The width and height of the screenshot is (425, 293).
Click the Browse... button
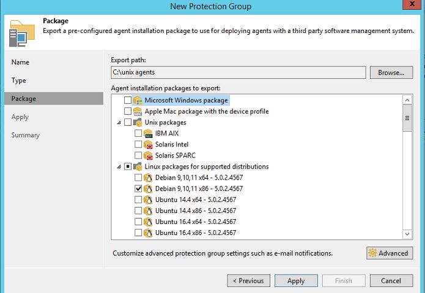(x=391, y=73)
